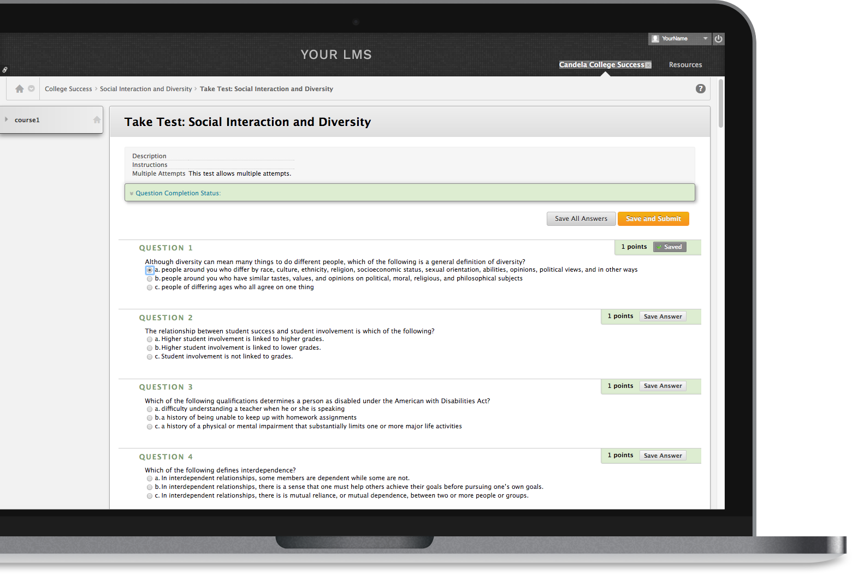Click the green Saved checkmark on Question 1
Screen dimensions: 852x574
(x=659, y=247)
